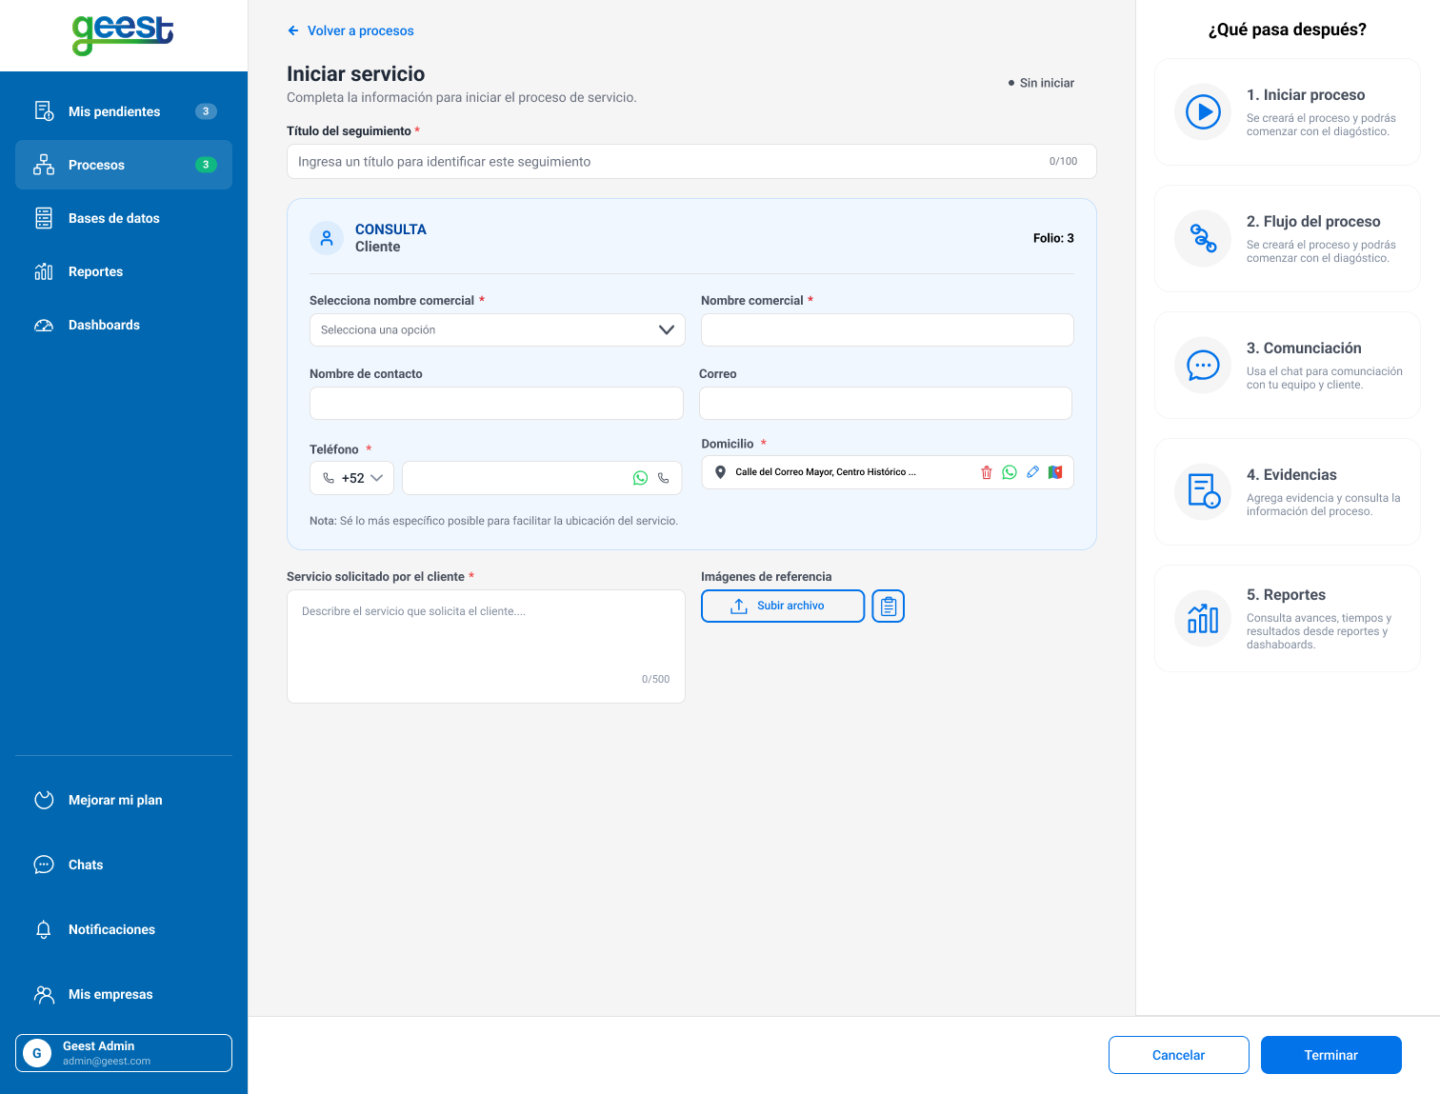Click the Procesos hierarchy icon
This screenshot has width=1440, height=1094.
(44, 165)
